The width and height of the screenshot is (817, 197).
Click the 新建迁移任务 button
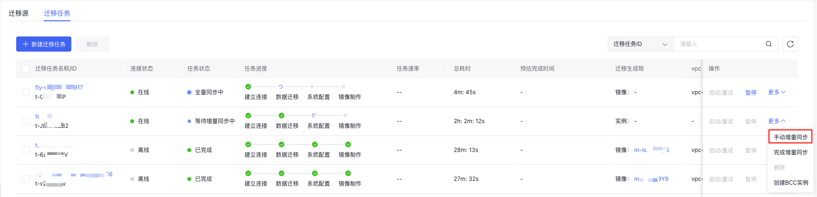coord(44,44)
